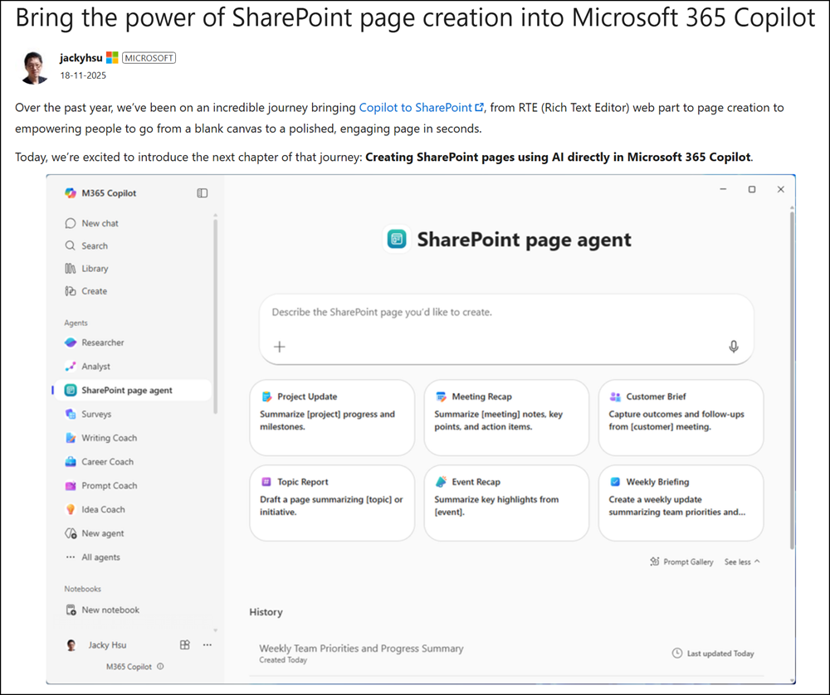Click the Writing Coach agent icon
This screenshot has height=695, width=830.
click(71, 438)
